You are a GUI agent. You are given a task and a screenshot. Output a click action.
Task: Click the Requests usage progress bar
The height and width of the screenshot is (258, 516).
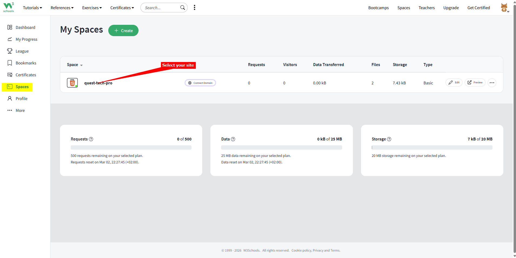tap(131, 147)
